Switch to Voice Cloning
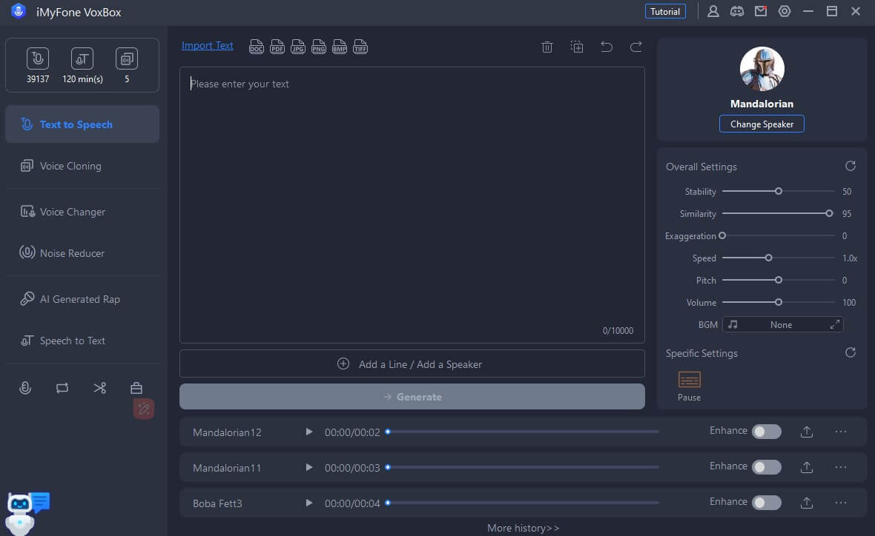Screen dimensions: 875x536 (82, 166)
